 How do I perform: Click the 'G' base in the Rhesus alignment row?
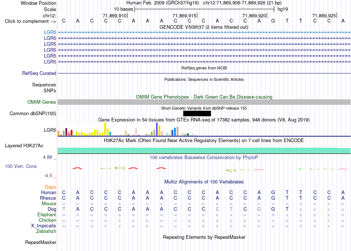[273, 198]
